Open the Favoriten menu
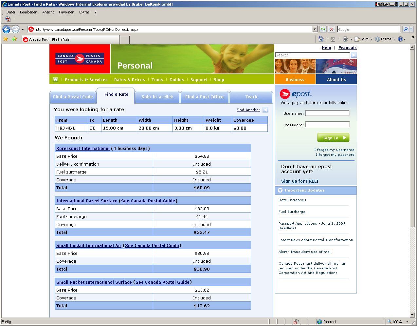Screen dimensions: 417x326 pyautogui.click(x=66, y=12)
